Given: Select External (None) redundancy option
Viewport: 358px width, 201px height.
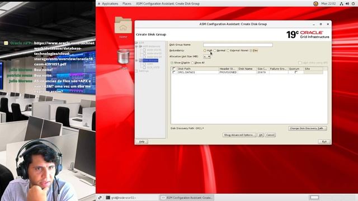Looking at the screenshot, I should [228, 51].
